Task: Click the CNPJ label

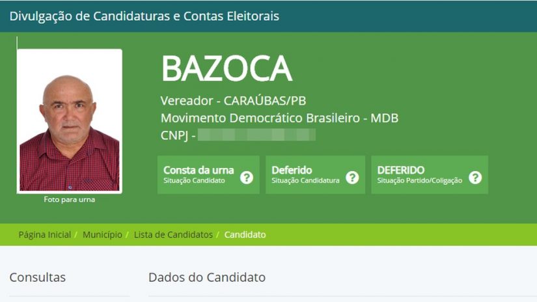Action: pos(173,135)
